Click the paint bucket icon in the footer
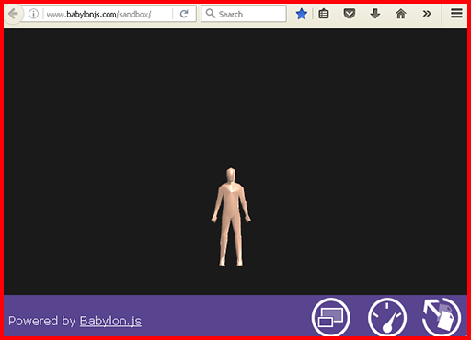This screenshot has height=340, width=471. [442, 317]
